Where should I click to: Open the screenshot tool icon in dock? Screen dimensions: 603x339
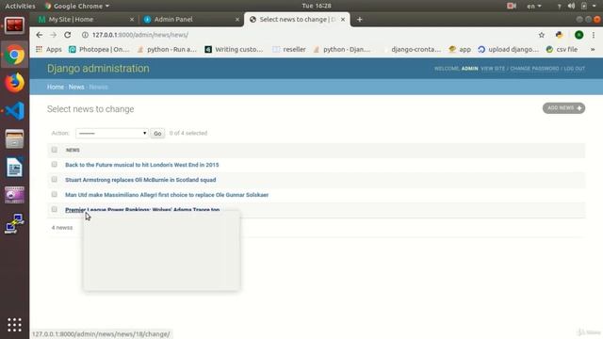click(15, 195)
